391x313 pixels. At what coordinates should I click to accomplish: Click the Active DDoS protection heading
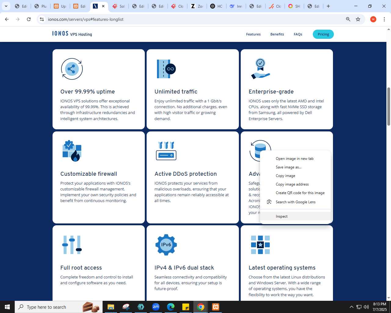pyautogui.click(x=185, y=174)
